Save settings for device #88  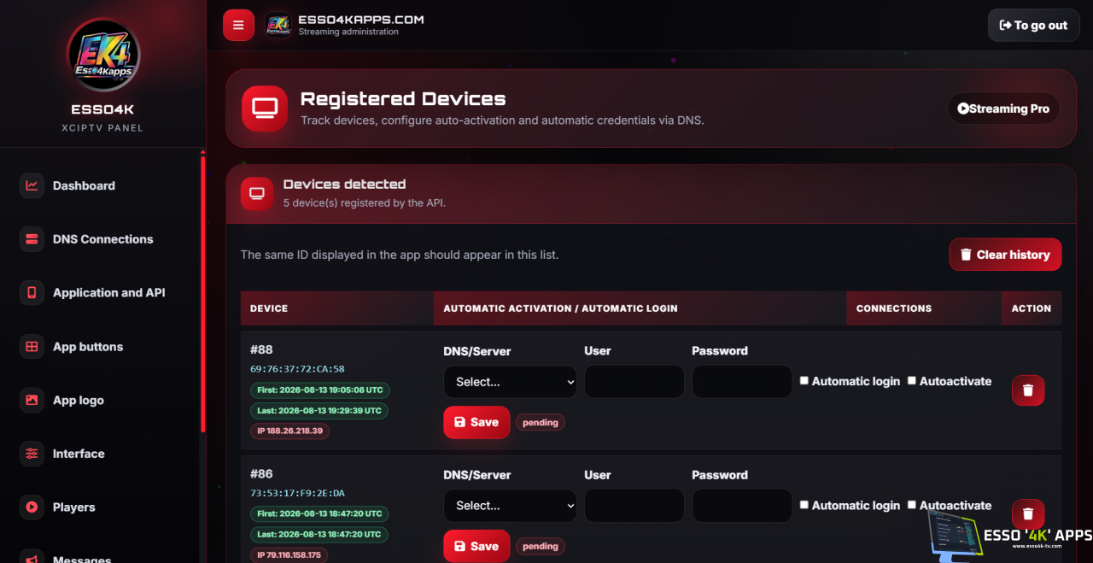click(476, 422)
